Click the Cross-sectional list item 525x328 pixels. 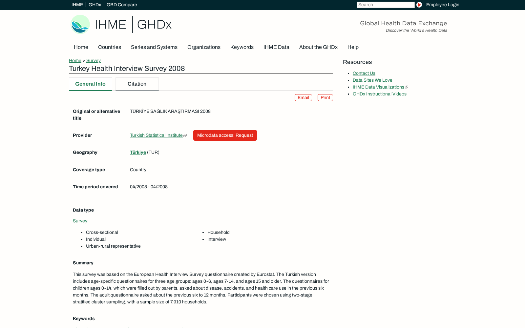102,233
